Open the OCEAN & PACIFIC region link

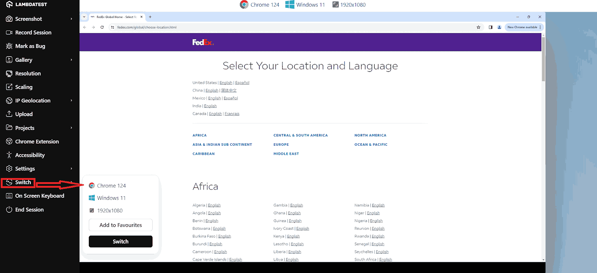[371, 145]
